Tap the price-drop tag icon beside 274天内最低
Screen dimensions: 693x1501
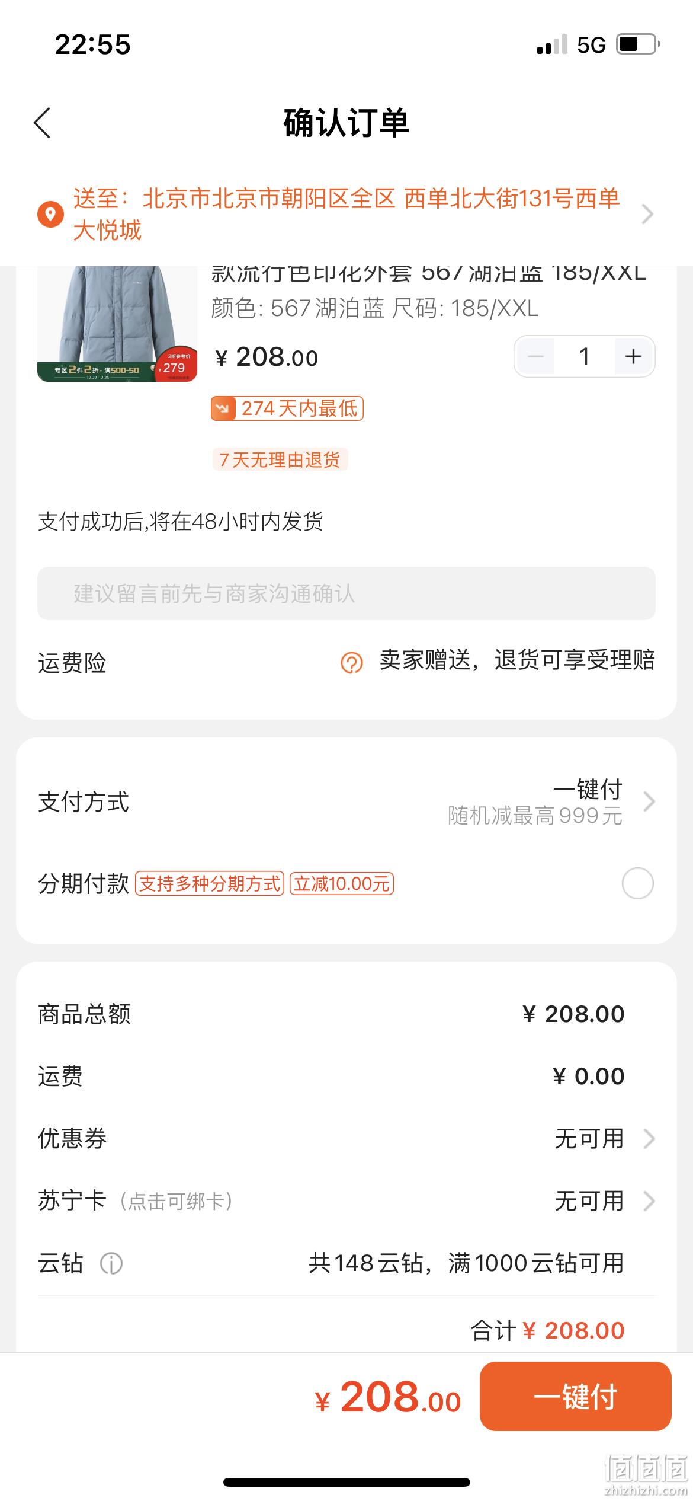[x=223, y=408]
